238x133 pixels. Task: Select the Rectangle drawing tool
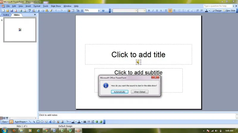(38, 122)
